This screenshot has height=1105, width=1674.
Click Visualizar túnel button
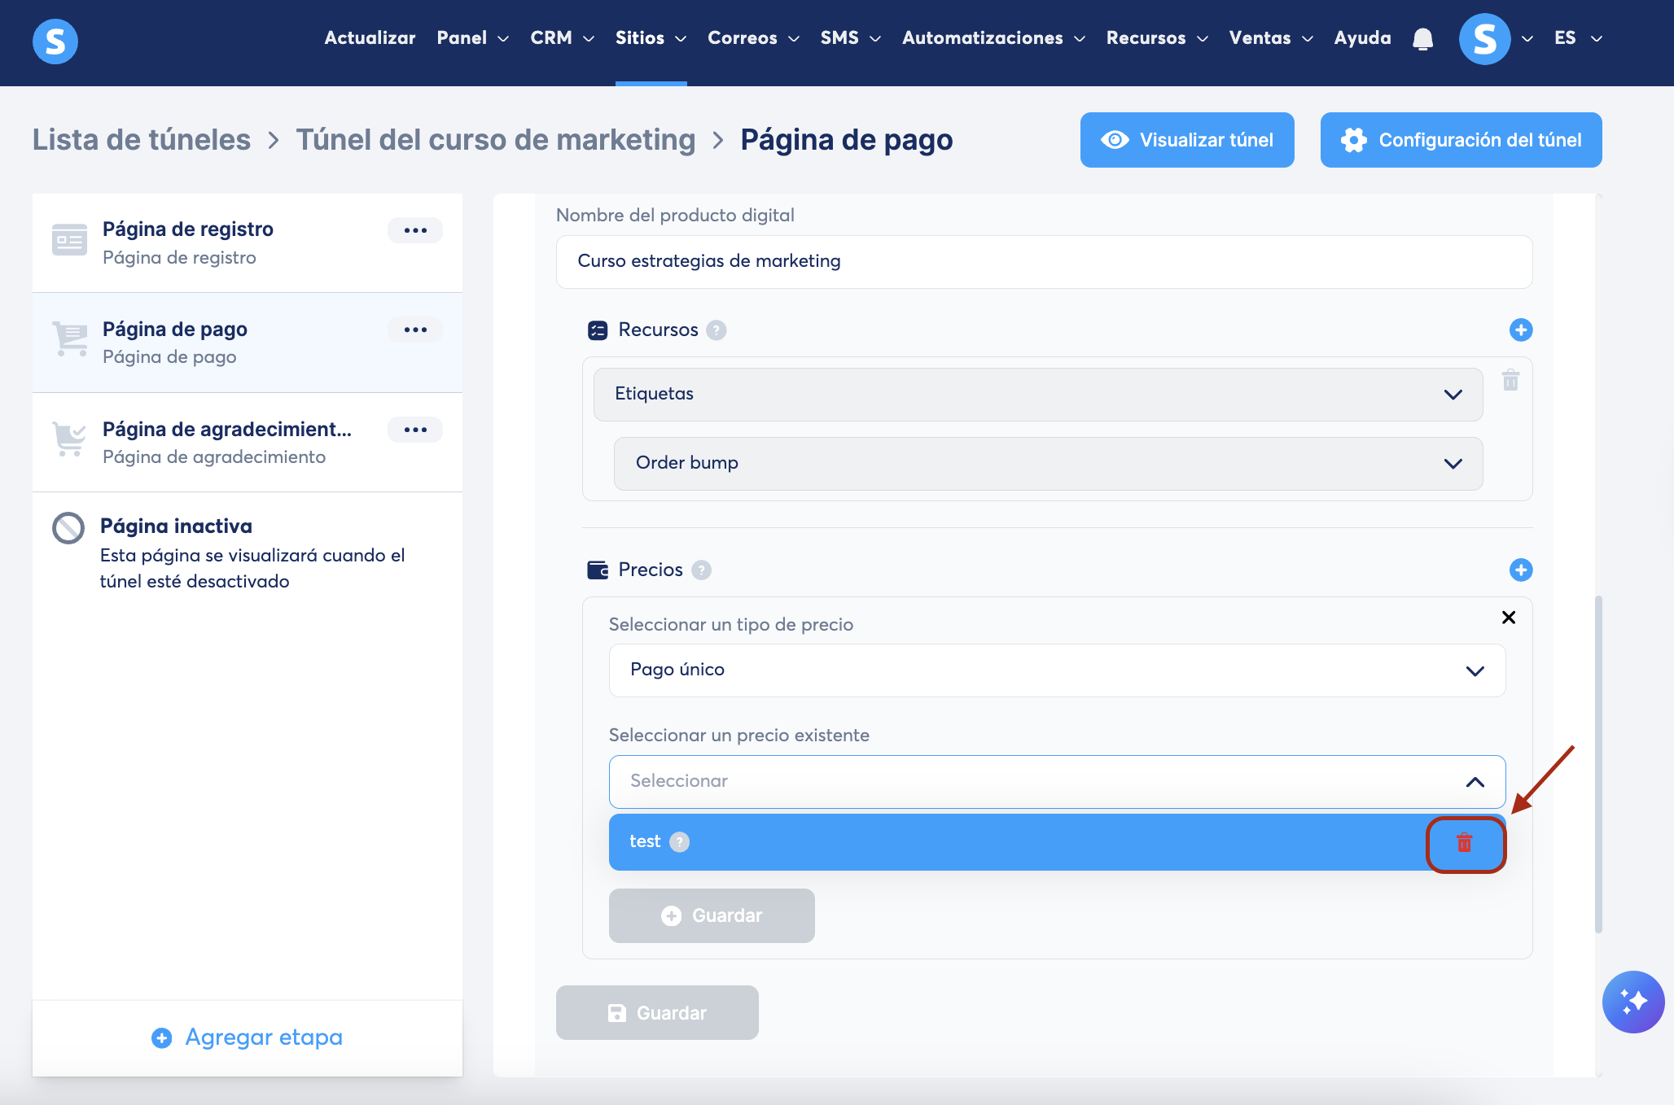(x=1186, y=140)
